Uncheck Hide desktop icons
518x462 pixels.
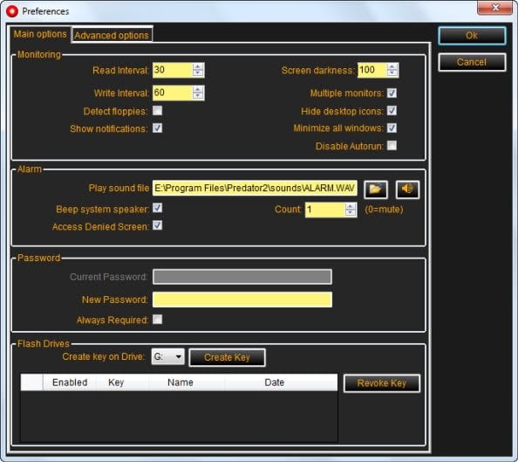392,111
